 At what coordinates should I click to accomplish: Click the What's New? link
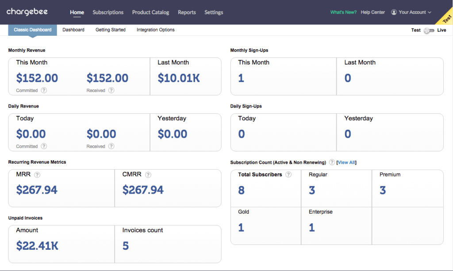pos(343,12)
